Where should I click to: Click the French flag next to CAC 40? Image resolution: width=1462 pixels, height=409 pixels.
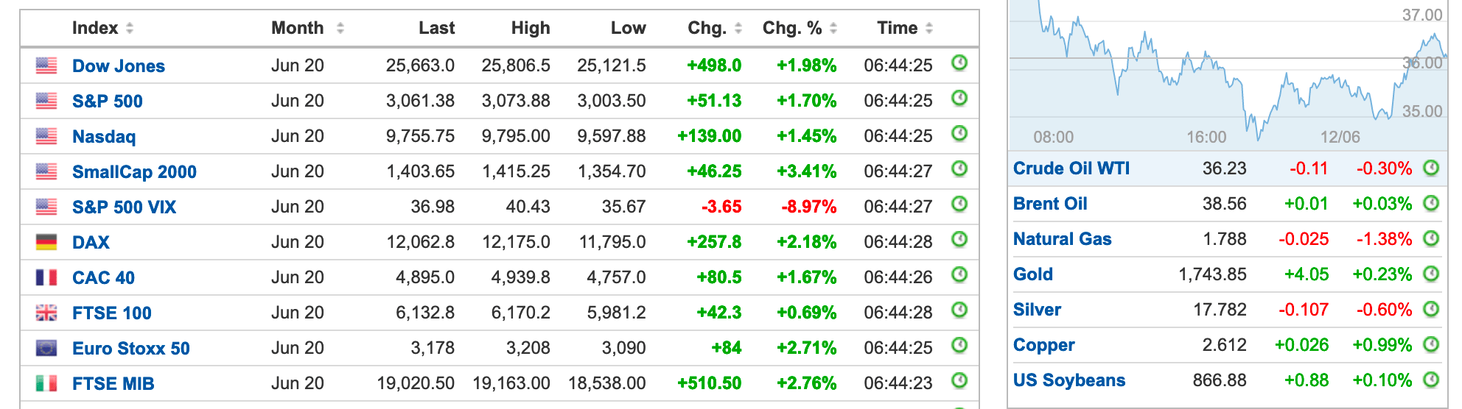[46, 278]
